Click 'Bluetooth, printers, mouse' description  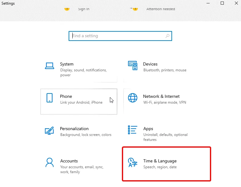[x=165, y=70]
